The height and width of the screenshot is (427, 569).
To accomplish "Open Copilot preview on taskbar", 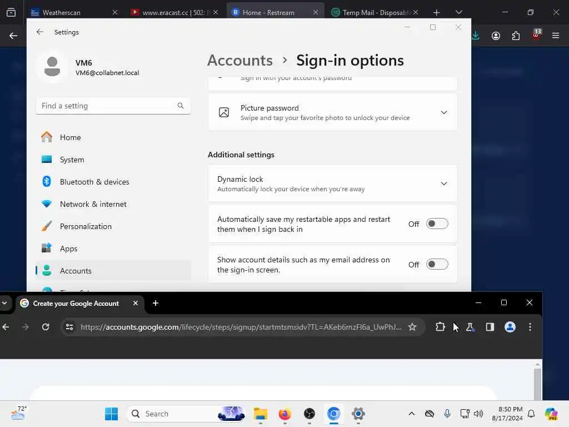I will (x=551, y=414).
